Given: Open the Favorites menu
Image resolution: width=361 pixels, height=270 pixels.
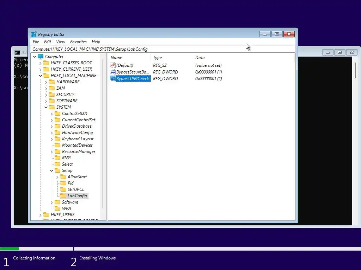Looking at the screenshot, I should [x=78, y=42].
